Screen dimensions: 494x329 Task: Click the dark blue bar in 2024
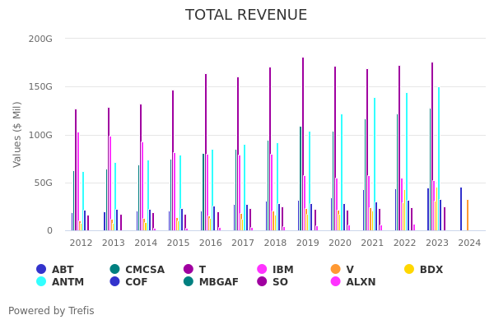tap(461, 209)
